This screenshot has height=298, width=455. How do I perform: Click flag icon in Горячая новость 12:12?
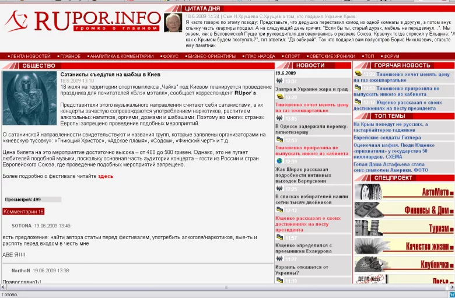pos(358,102)
